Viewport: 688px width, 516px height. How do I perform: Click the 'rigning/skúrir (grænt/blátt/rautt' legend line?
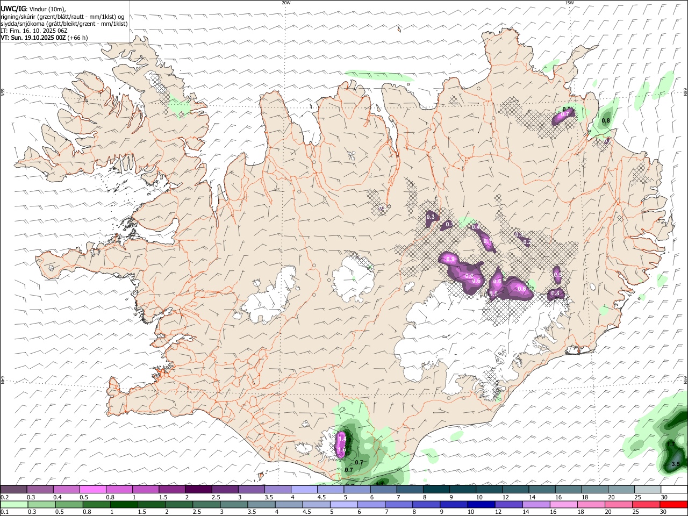(x=62, y=17)
